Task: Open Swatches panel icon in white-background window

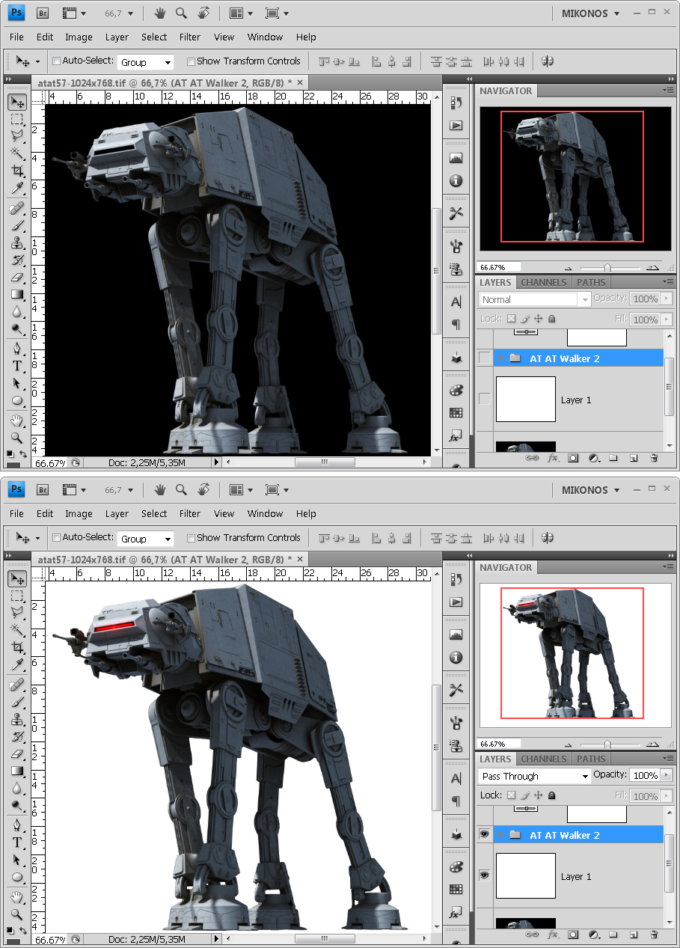Action: (x=456, y=890)
